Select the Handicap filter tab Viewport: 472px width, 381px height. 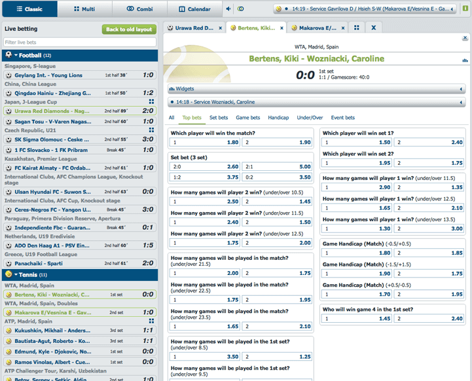pyautogui.click(x=278, y=118)
